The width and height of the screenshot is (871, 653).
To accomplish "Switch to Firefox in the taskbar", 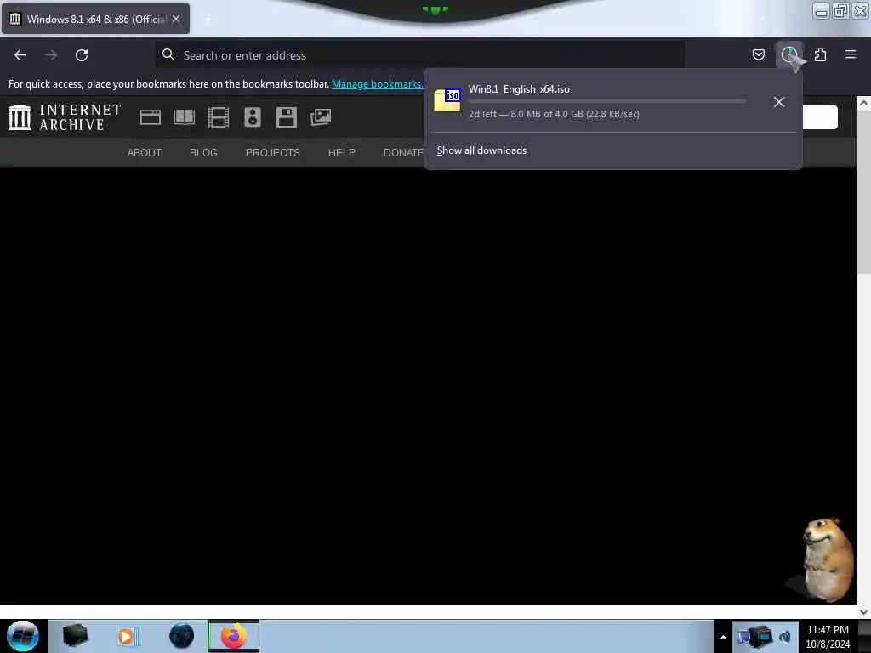I will click(234, 636).
